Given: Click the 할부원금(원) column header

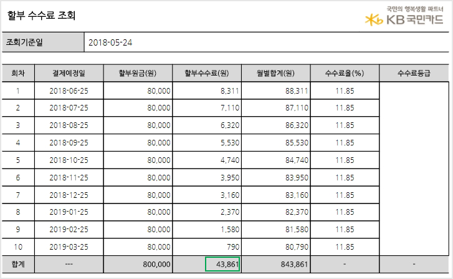Looking at the screenshot, I should click(138, 73).
